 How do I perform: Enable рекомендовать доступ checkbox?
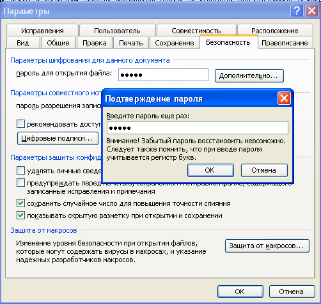20,124
